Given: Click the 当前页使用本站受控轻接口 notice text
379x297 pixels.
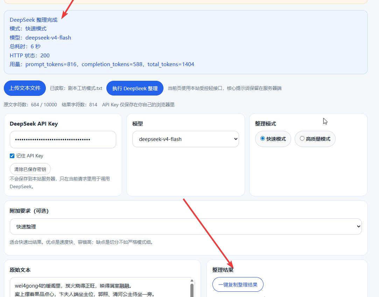Looking at the screenshot, I should (x=225, y=88).
